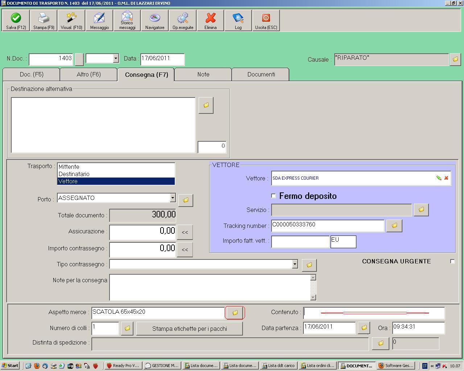Open Storico messaggi history
464x371 pixels.
[x=127, y=21]
